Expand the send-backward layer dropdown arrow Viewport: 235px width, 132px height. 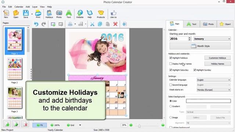pyautogui.click(x=86, y=24)
